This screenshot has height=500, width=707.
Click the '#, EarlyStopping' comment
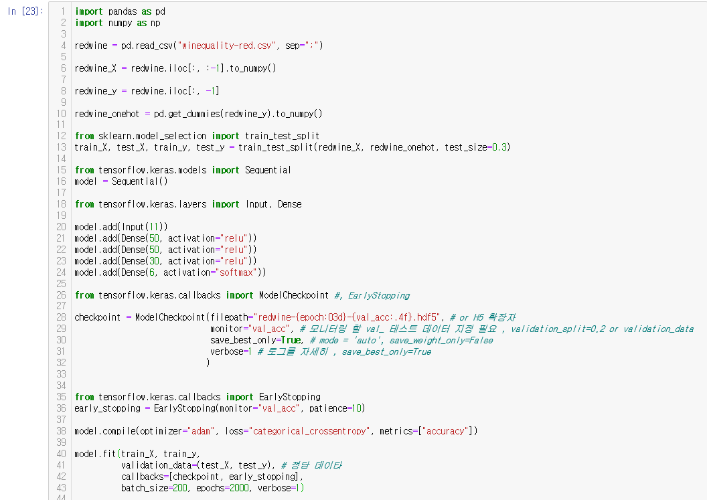click(x=372, y=295)
